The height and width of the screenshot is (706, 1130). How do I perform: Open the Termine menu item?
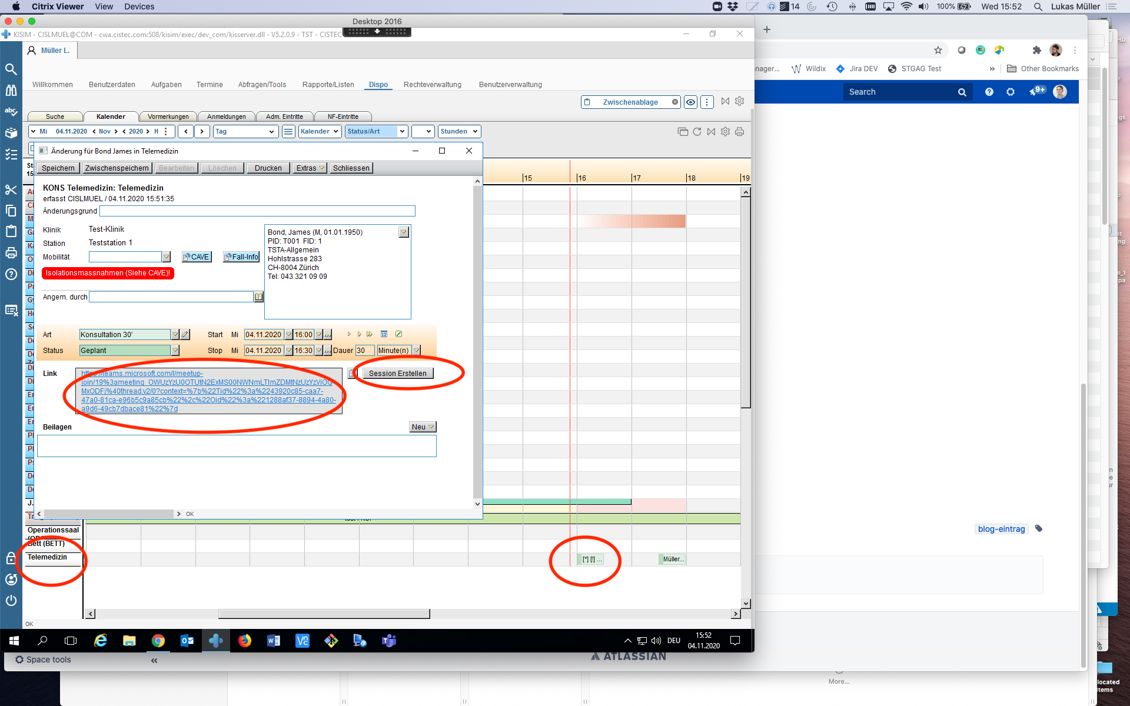pos(210,85)
